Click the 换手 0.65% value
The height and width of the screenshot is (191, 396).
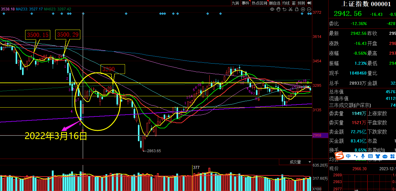coord(360,150)
